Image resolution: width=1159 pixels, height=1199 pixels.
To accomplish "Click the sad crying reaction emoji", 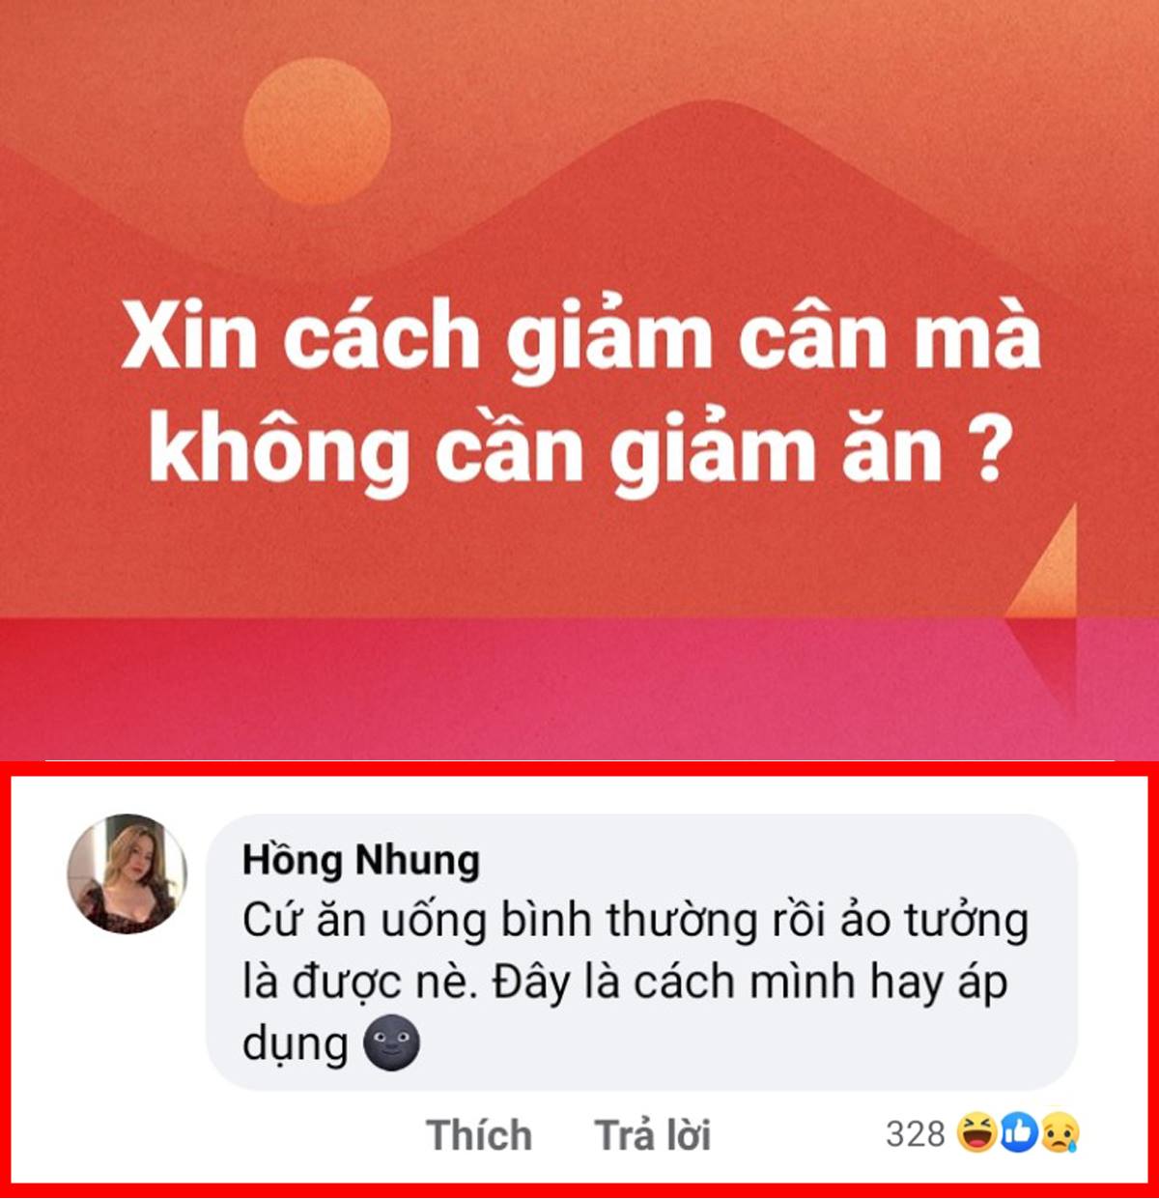I will point(1060,1132).
